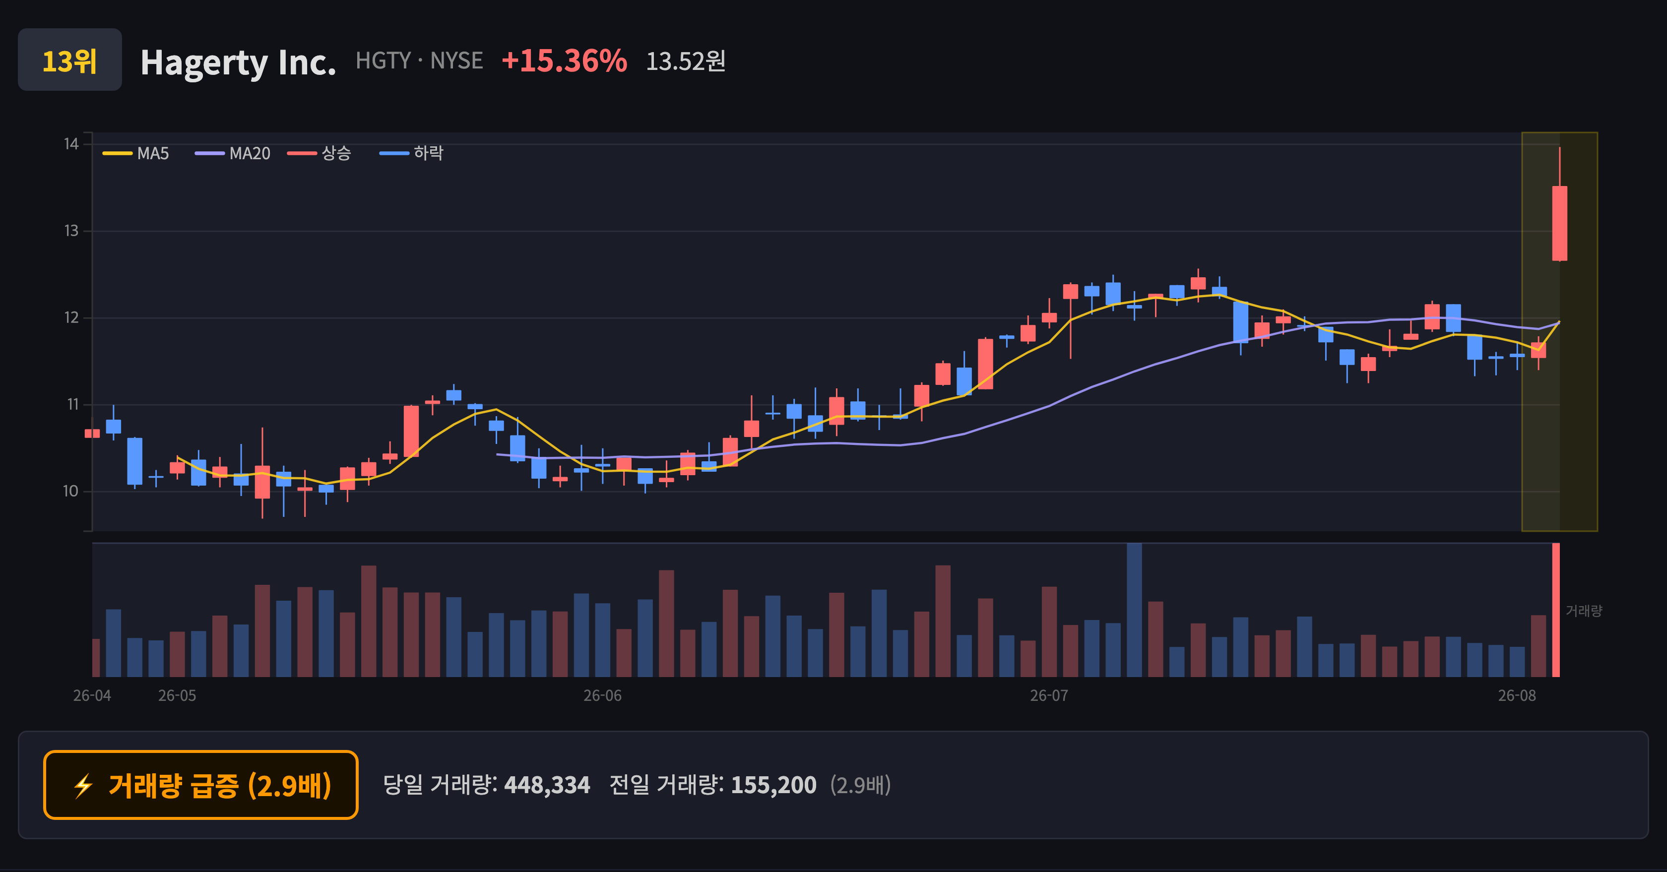The width and height of the screenshot is (1667, 872).
Task: Click the 13 price axis label
Action: 71,231
